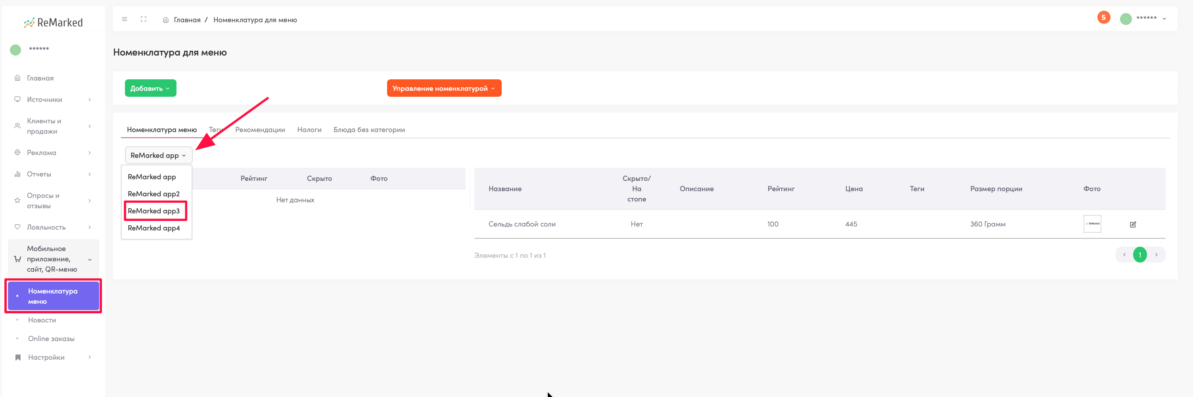Click the ReMarked logo

[x=53, y=22]
